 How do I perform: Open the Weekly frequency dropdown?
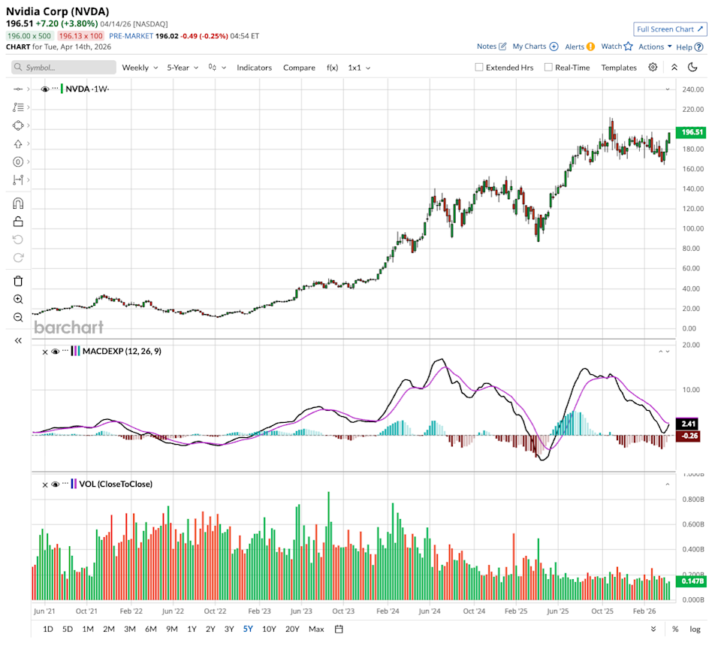(x=140, y=68)
